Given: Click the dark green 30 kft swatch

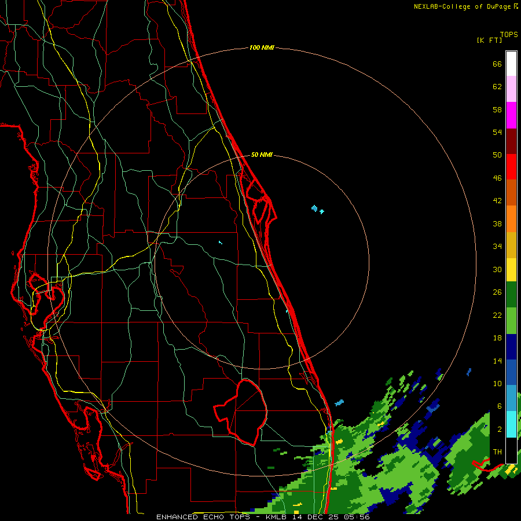Looking at the screenshot, I should pos(511,295).
